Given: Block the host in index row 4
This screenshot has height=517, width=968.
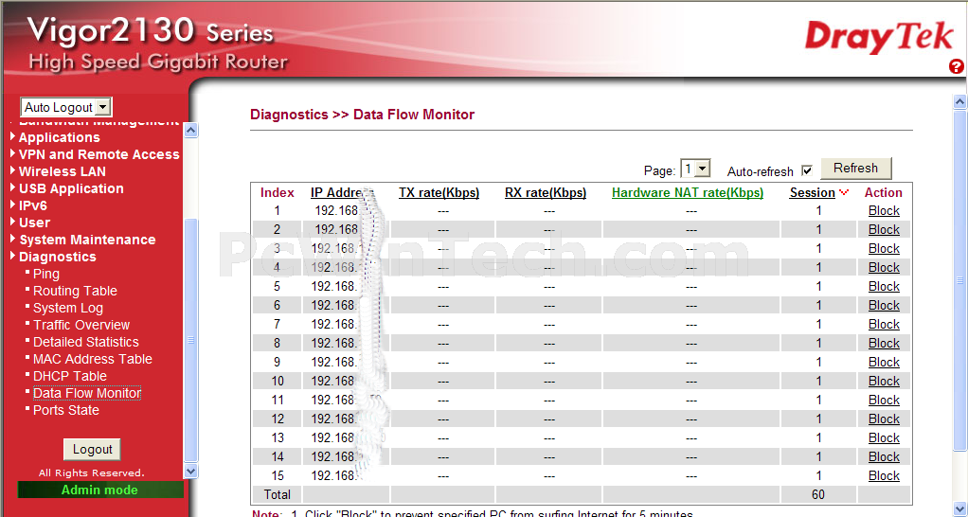Looking at the screenshot, I should [884, 268].
